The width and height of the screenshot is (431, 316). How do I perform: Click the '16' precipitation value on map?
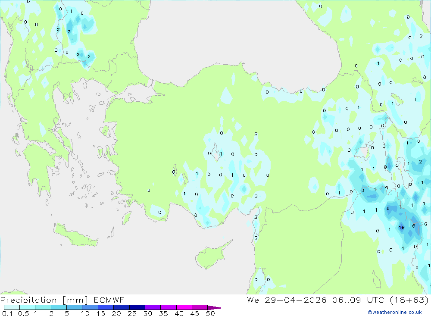click(x=402, y=228)
